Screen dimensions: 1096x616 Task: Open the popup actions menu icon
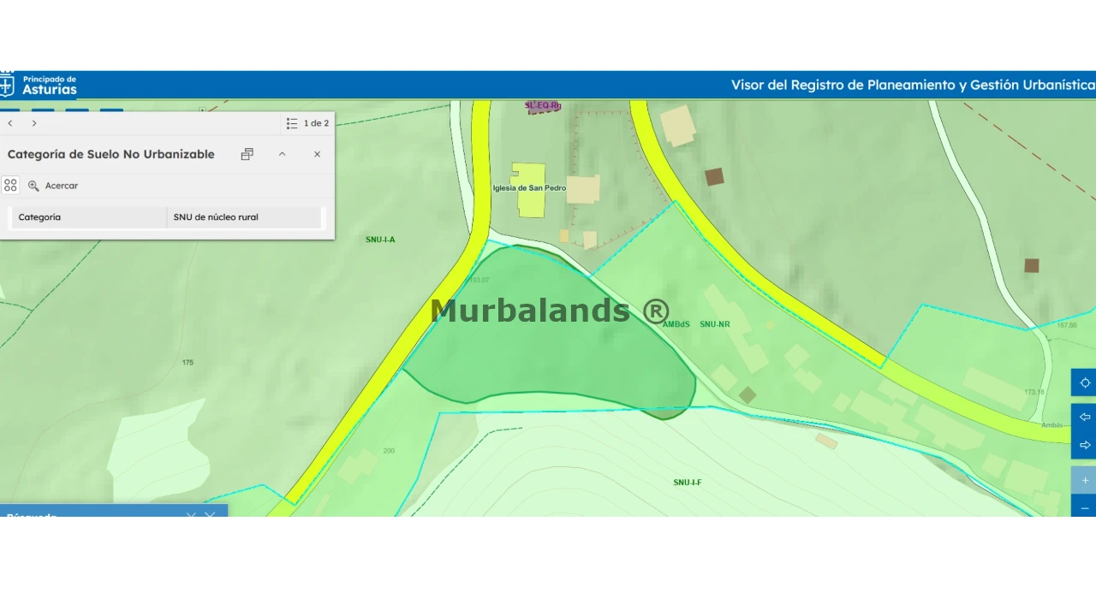[x=10, y=185]
